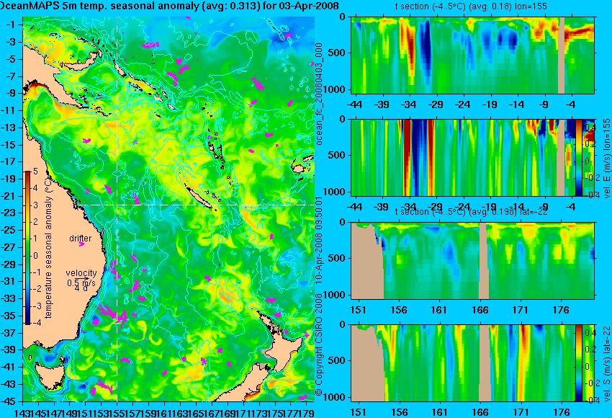Click the "vel. S (m/s) lat=-22" axis label
Viewport: 612px width, 418px height.
coord(606,363)
